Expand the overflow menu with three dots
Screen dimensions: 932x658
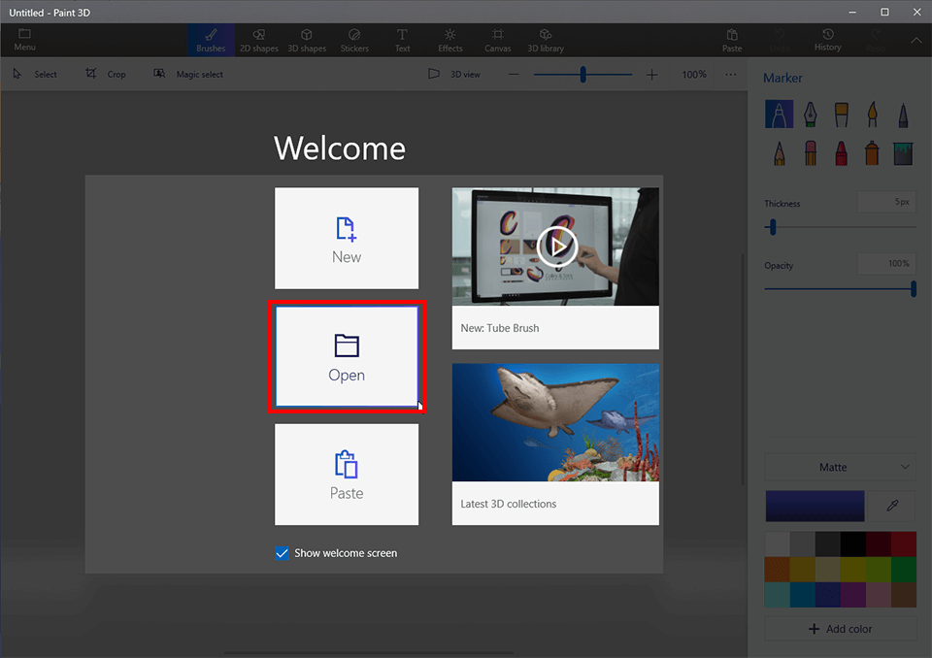(730, 74)
